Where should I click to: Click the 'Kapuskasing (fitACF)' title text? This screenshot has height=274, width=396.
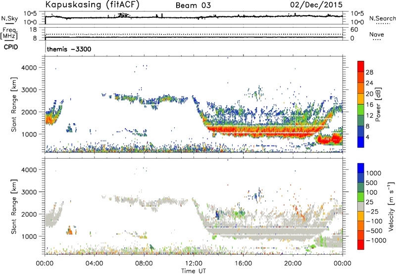click(92, 4)
